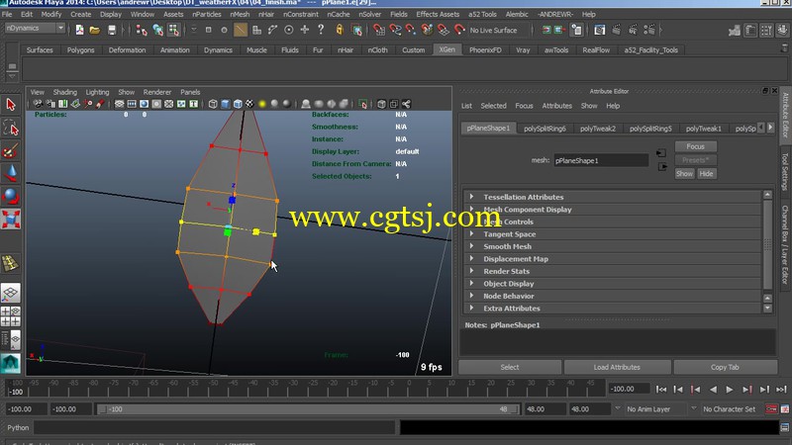Click attribute list vertical scrollbar
The width and height of the screenshot is (792, 445).
click(x=768, y=243)
